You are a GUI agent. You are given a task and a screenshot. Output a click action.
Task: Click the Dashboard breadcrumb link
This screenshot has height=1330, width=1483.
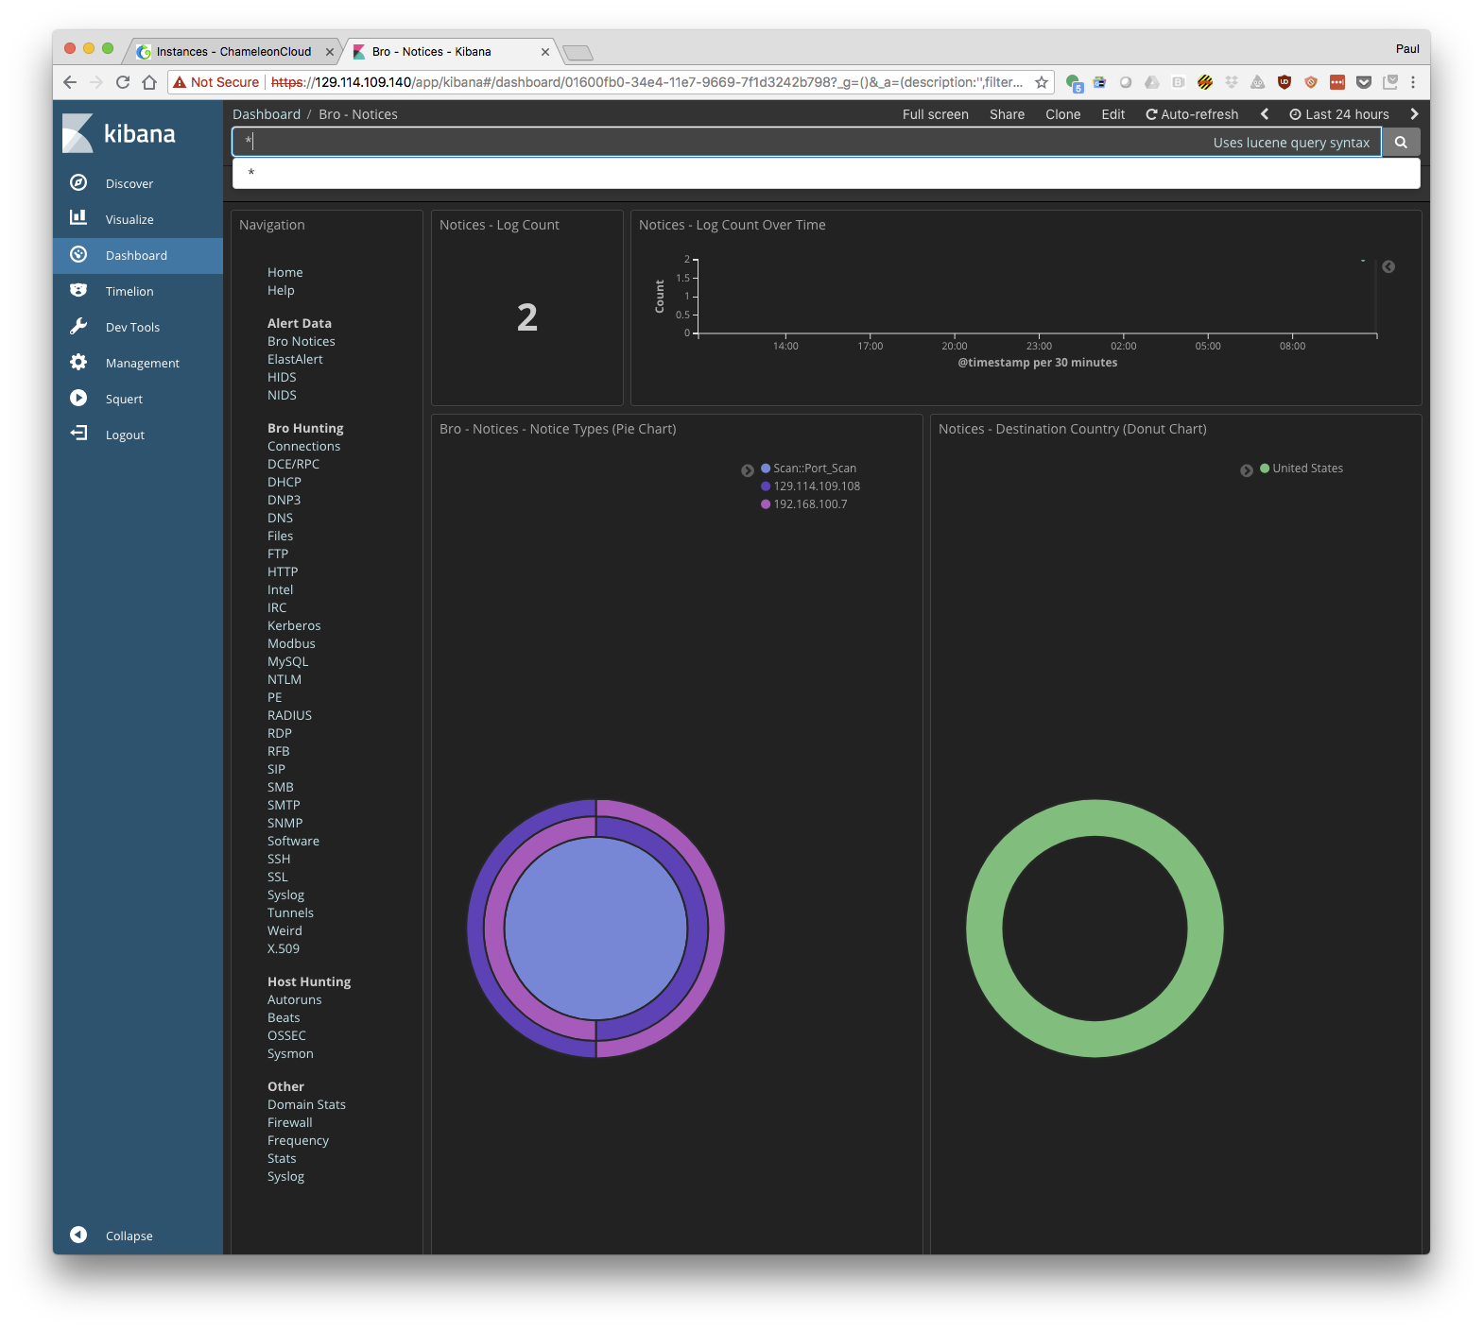point(267,114)
